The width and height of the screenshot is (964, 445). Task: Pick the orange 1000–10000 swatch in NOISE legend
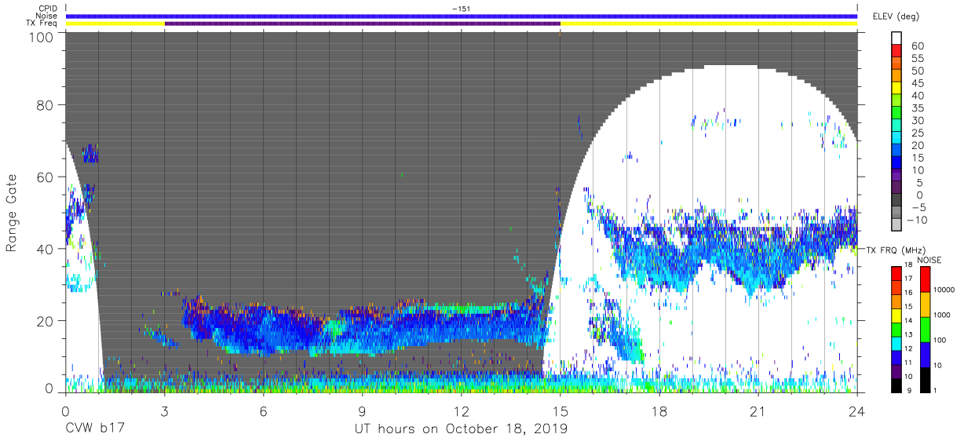924,304
